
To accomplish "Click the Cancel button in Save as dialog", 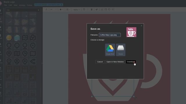I will (x=100, y=62).
